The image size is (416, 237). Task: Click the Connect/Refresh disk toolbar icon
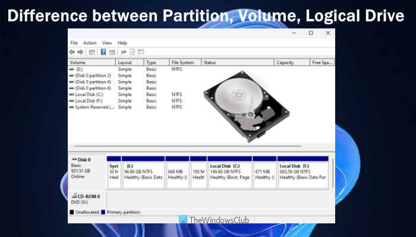click(124, 52)
